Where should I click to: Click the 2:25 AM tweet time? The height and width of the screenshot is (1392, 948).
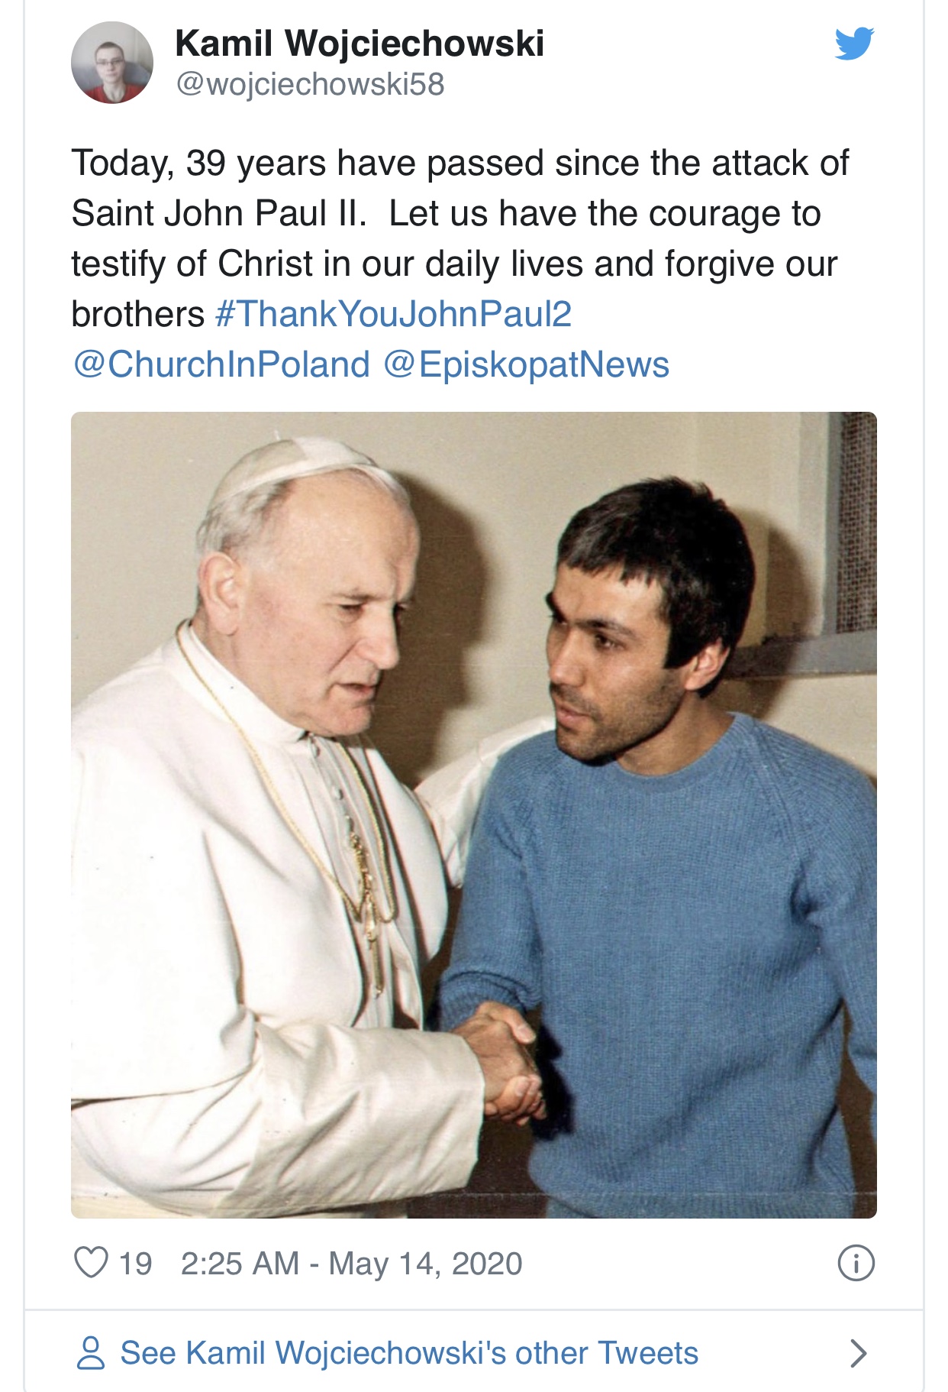pos(240,1264)
